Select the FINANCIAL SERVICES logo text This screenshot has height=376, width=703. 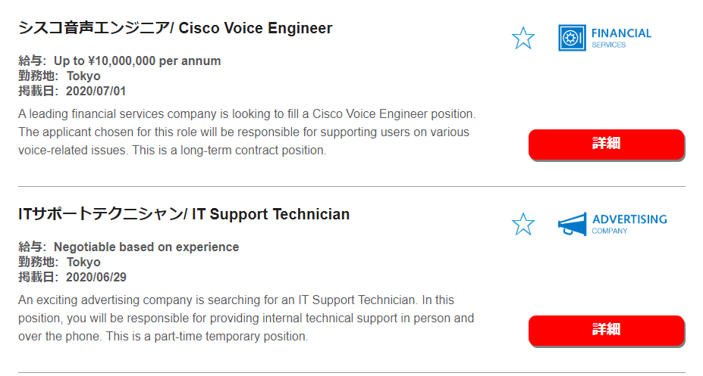[621, 38]
